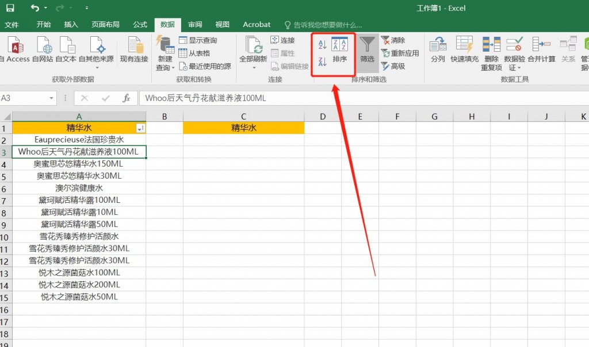Select row 6 header
Image resolution: width=589 pixels, height=347 pixels.
pos(5,188)
